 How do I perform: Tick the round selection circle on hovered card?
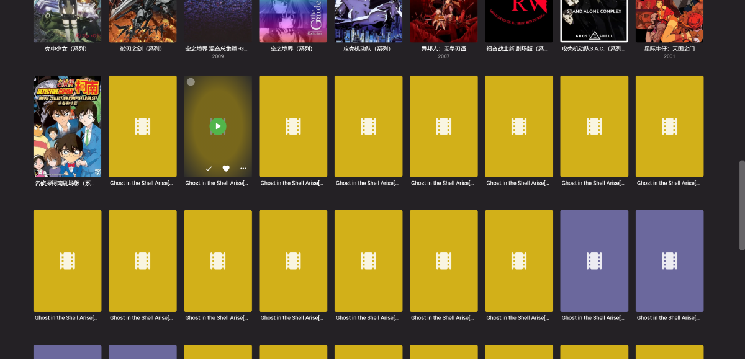click(191, 82)
